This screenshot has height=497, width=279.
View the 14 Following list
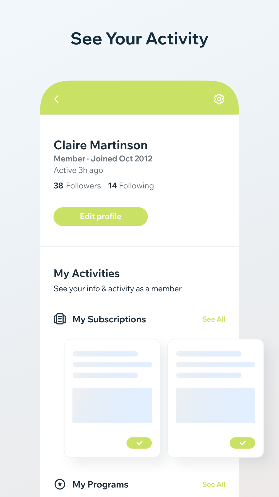coord(131,186)
